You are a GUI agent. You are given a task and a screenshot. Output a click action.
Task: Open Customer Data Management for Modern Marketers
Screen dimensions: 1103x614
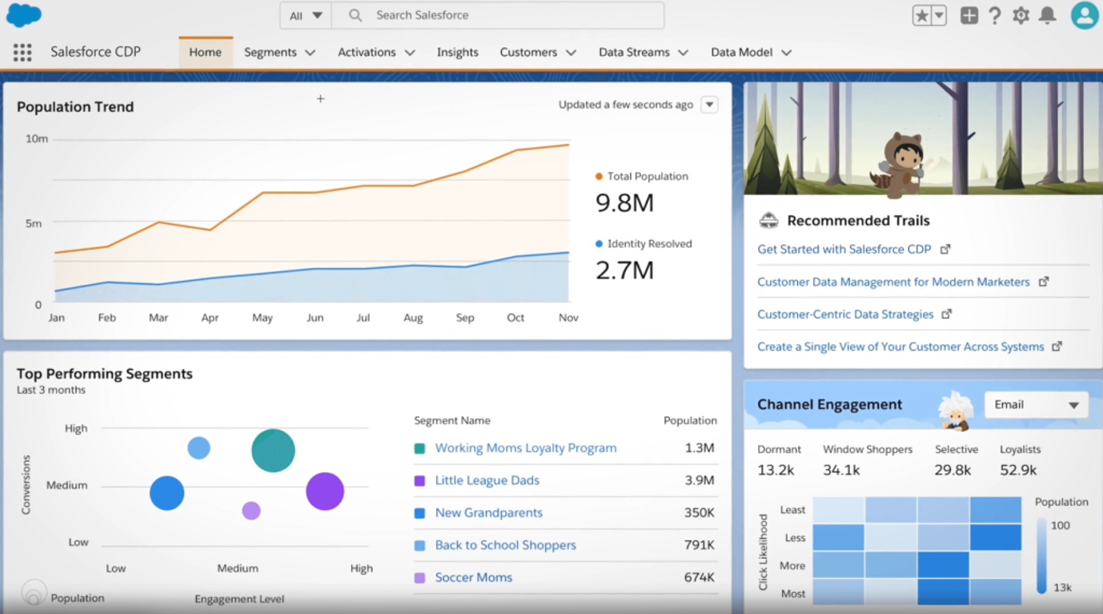point(893,282)
